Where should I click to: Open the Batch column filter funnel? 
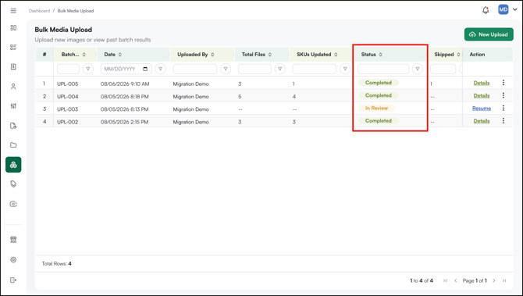pos(88,69)
